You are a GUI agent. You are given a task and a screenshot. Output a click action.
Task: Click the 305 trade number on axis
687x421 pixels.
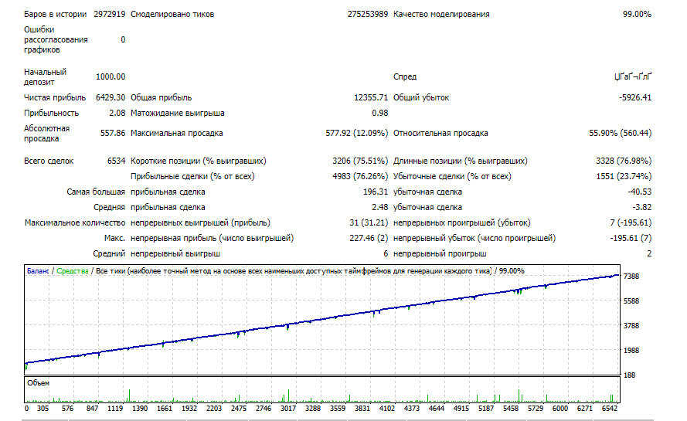[43, 409]
